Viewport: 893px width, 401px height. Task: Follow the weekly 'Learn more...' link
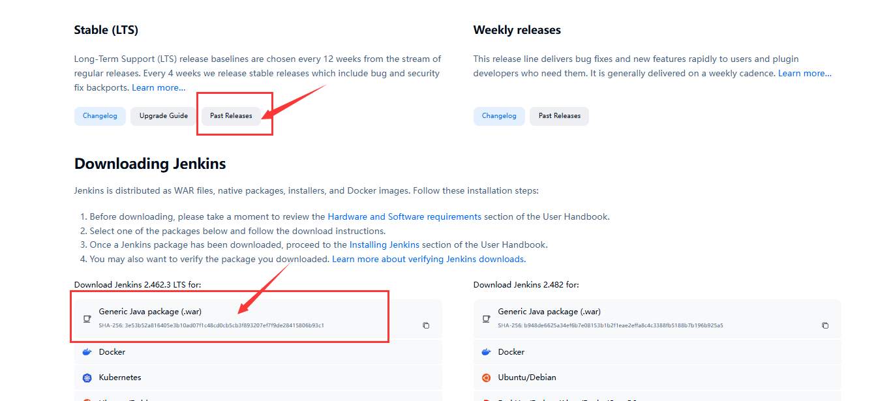(804, 73)
